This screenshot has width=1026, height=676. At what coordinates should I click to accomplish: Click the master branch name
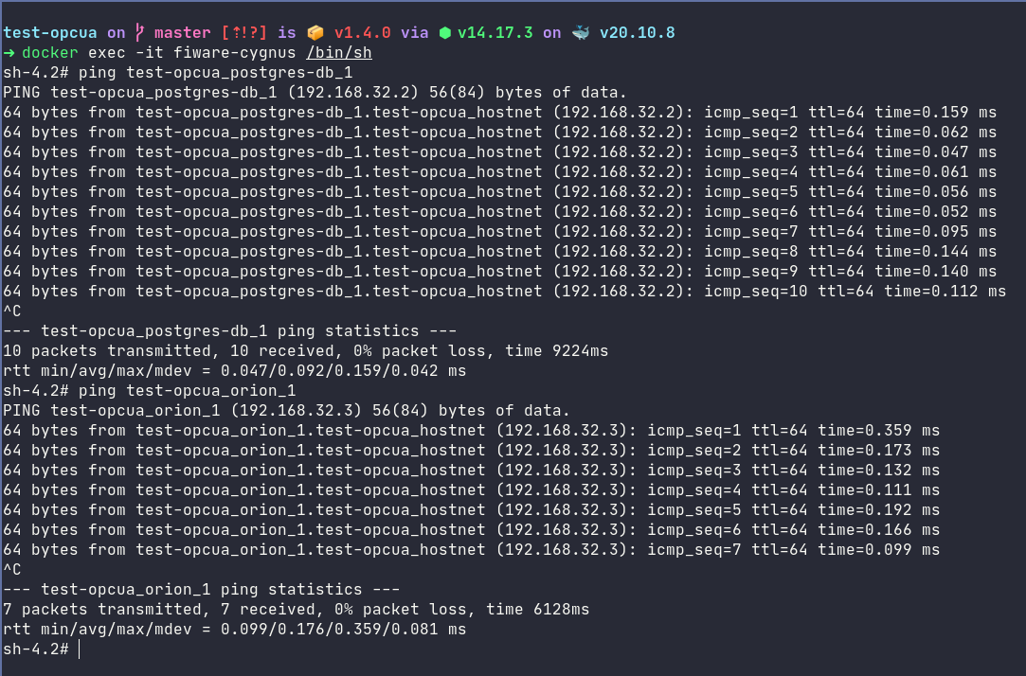[x=183, y=33]
